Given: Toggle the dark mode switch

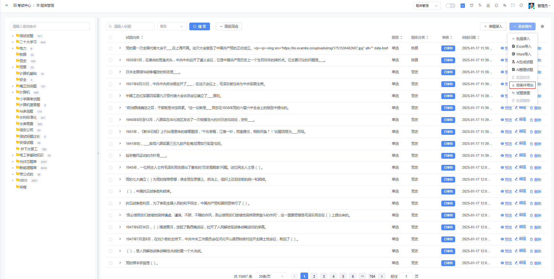Looking at the screenshot, I should coord(450,5).
